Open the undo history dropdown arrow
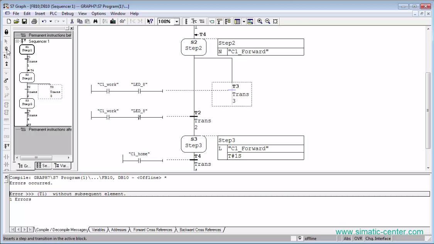Viewport: 434px width, 244px height. tap(51, 21)
